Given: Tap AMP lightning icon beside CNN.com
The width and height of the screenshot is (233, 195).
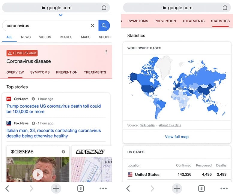Looking at the screenshot, I should pyautogui.click(x=33, y=99).
